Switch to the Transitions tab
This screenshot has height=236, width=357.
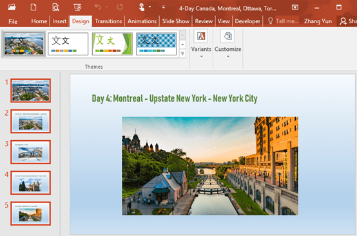(108, 21)
